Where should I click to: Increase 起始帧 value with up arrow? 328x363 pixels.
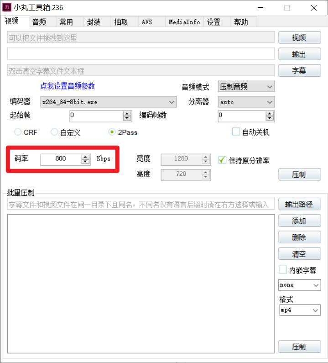(127, 113)
